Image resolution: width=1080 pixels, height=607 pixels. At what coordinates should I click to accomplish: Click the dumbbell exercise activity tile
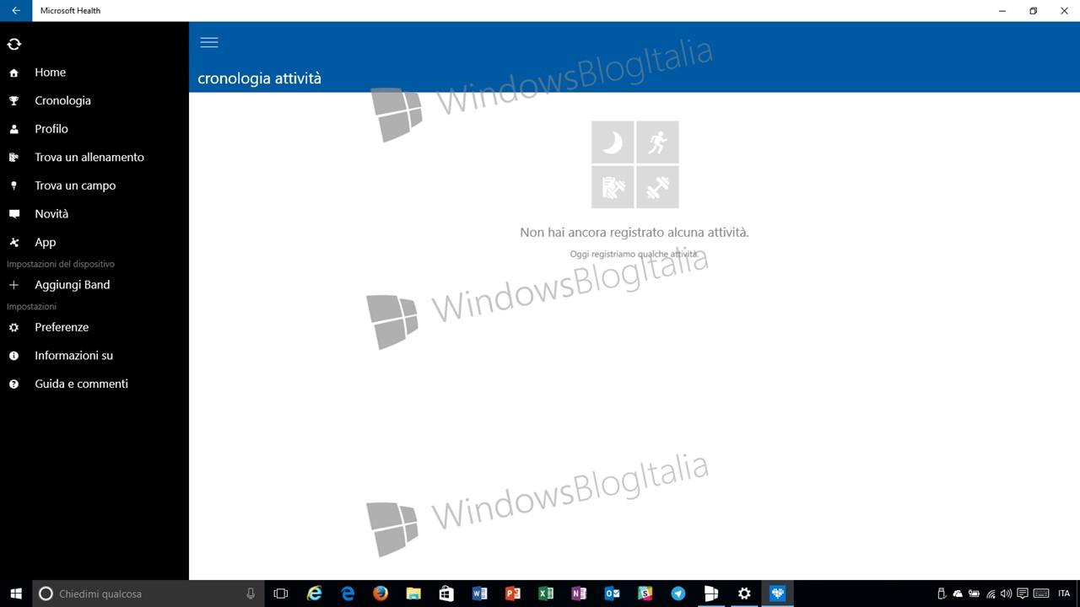[x=657, y=186]
